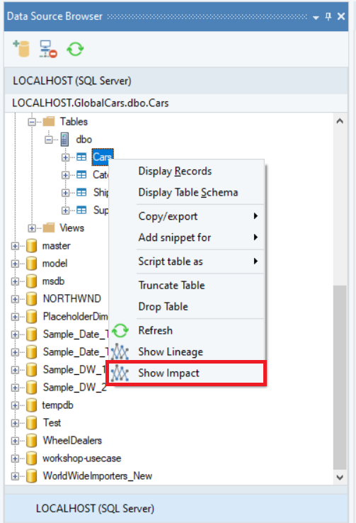The width and height of the screenshot is (356, 523).
Task: Select the tempdb database
Action: coord(57,405)
